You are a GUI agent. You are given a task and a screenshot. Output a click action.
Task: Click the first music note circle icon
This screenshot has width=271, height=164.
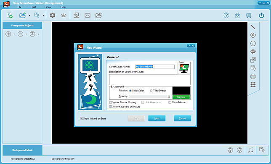230,150
